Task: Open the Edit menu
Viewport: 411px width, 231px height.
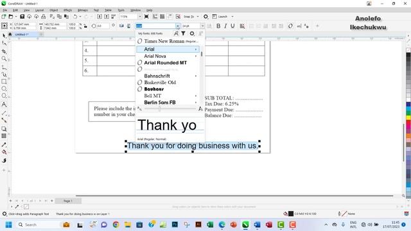Action: click(15, 10)
